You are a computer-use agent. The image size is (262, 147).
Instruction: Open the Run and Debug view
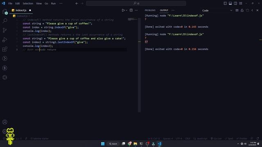[x=5, y=40]
